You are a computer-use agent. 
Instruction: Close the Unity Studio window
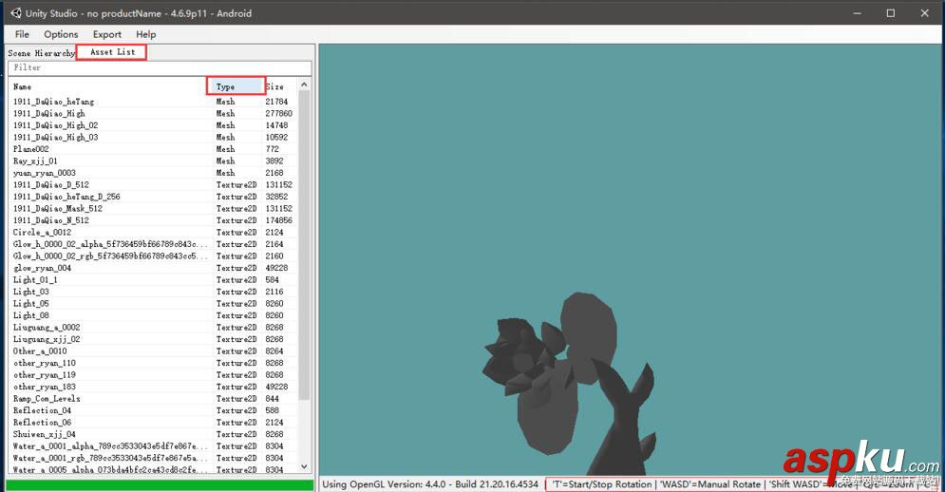[x=924, y=12]
